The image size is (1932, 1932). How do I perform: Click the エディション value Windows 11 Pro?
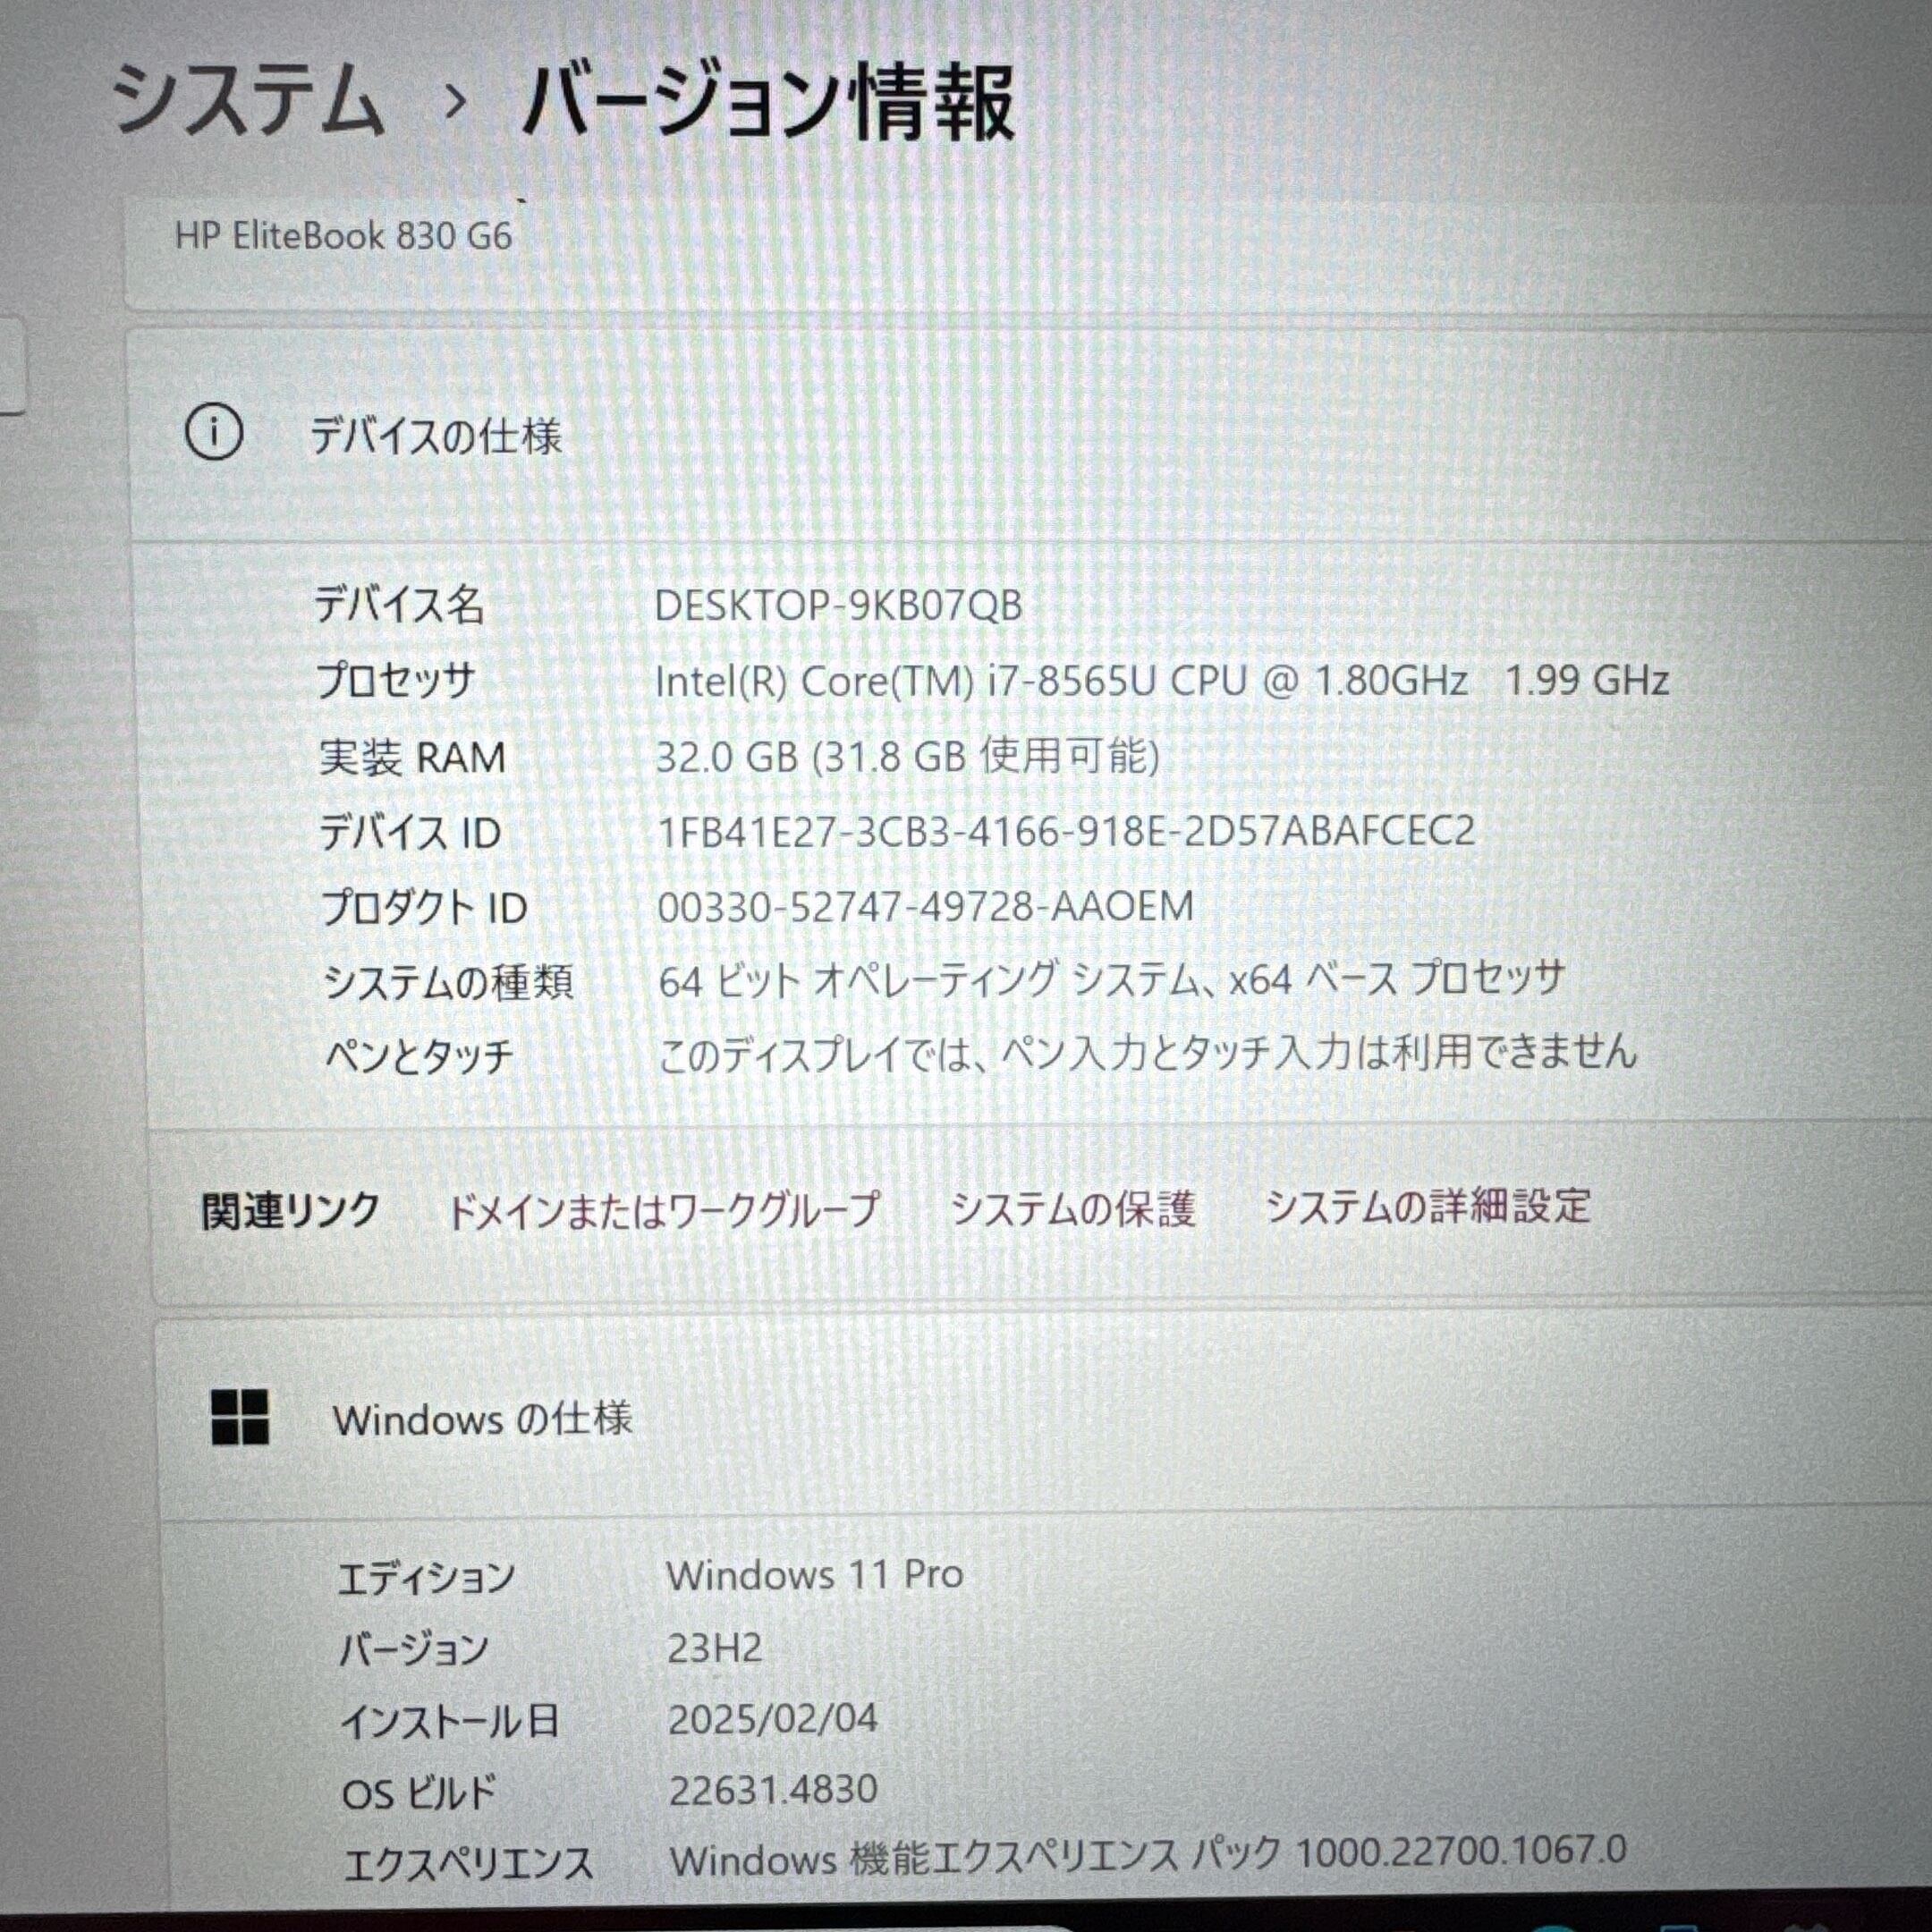point(815,1575)
